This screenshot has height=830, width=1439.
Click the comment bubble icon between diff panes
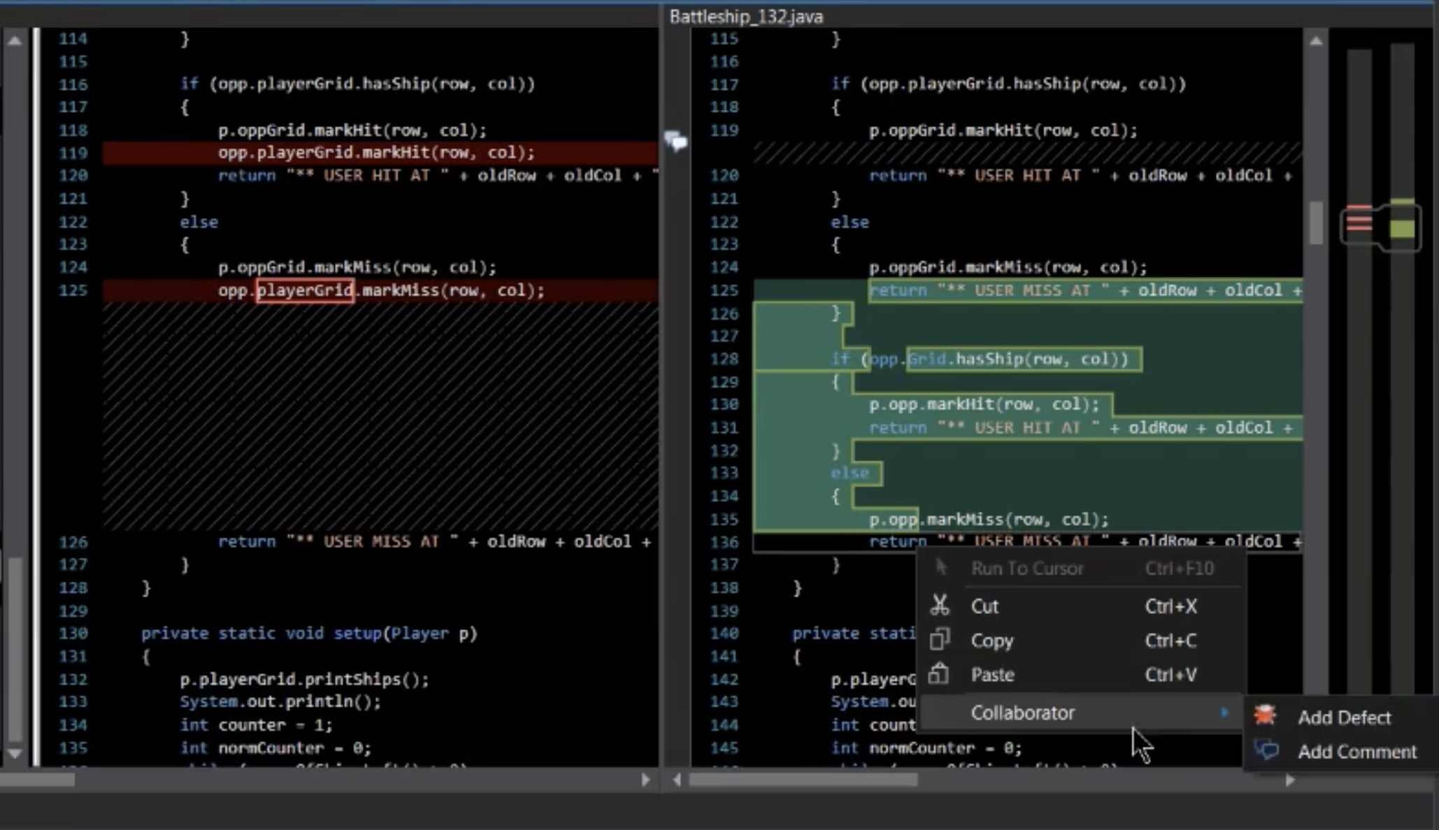click(675, 141)
